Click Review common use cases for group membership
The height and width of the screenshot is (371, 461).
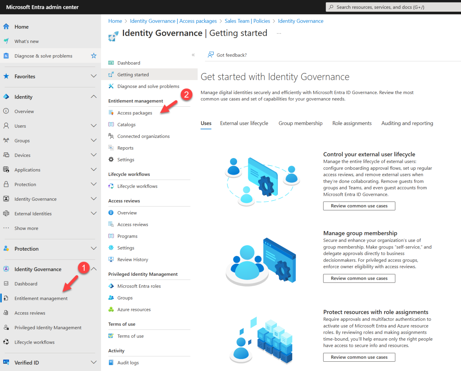[359, 278]
